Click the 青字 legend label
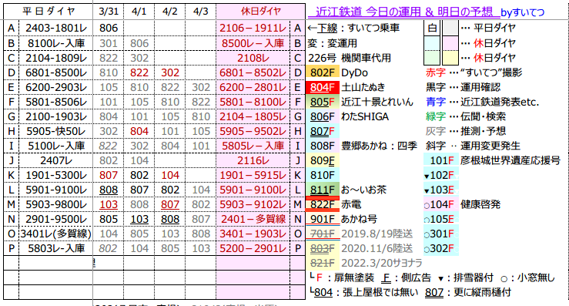 click(x=436, y=102)
